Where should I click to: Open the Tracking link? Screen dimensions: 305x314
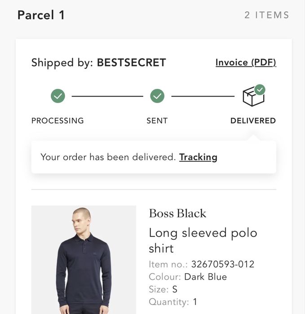(x=198, y=157)
